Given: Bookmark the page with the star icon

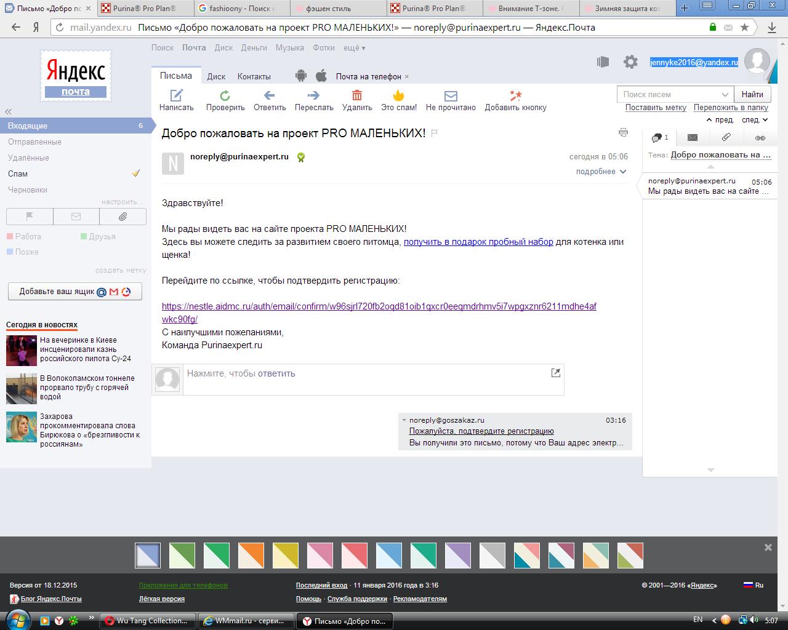Looking at the screenshot, I should pyautogui.click(x=744, y=27).
